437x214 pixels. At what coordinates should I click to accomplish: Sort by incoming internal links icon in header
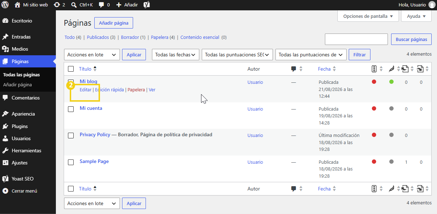coord(420,69)
